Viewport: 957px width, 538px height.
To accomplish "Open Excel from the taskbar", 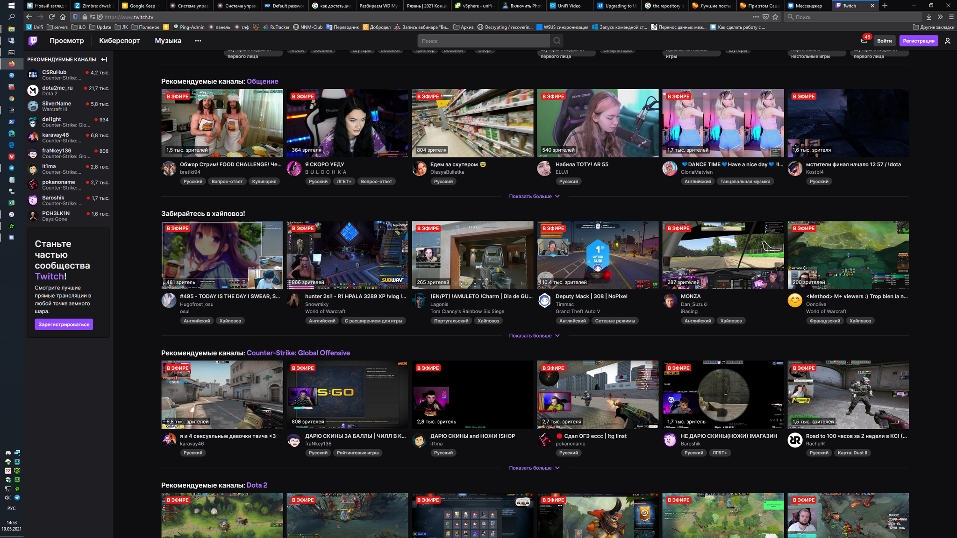I will 12,203.
